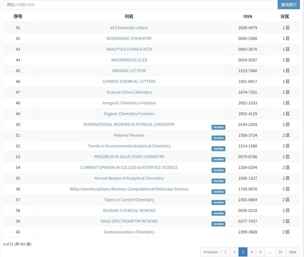Go to the Previous page
Screen dimensions: 304x257
click(x=211, y=252)
